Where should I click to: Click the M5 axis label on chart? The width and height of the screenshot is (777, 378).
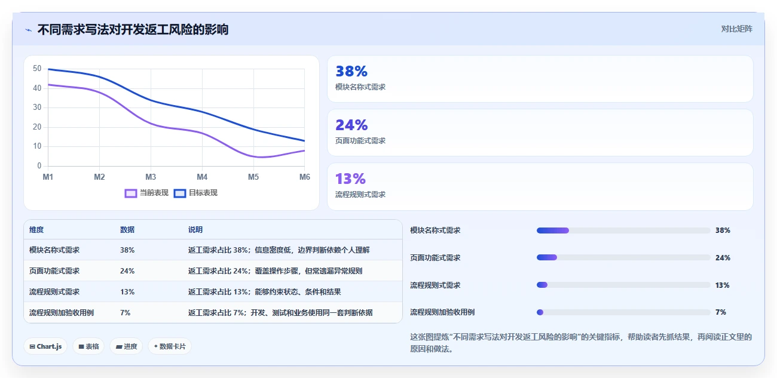click(253, 177)
